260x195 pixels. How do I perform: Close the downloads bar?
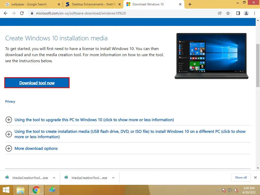tap(255, 177)
